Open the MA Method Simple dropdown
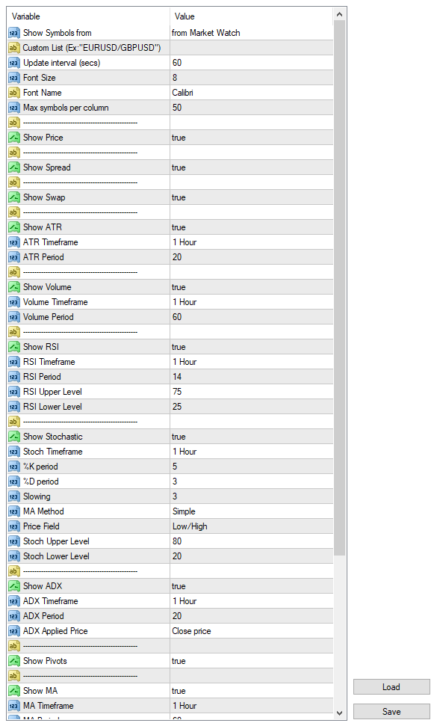Screen dimensions: 437x726 (252, 511)
